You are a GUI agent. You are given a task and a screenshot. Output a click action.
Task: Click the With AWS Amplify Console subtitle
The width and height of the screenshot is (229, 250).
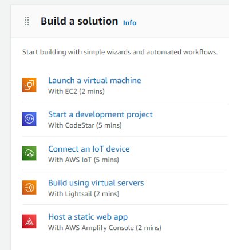pyautogui.click(x=105, y=228)
